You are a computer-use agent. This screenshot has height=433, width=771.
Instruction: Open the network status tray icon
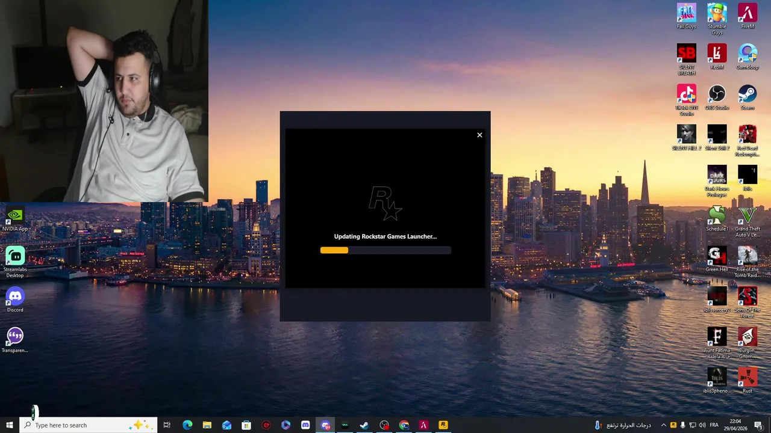tap(693, 425)
